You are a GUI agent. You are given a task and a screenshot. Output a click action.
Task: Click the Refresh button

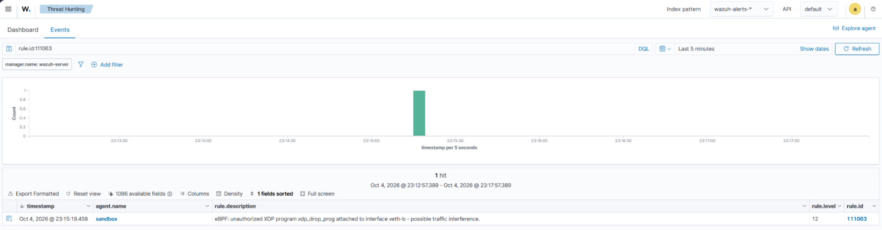click(x=857, y=49)
